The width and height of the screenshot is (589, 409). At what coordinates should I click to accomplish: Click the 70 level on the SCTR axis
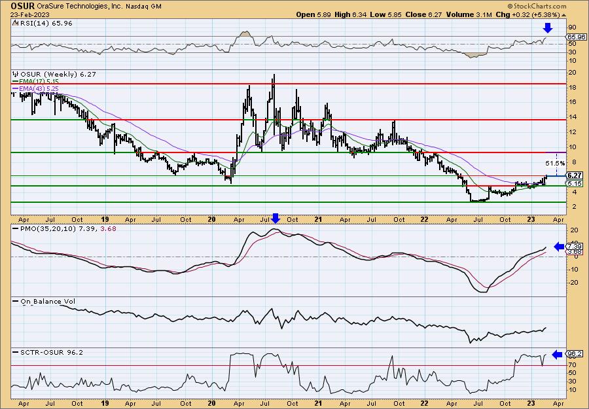[573, 365]
